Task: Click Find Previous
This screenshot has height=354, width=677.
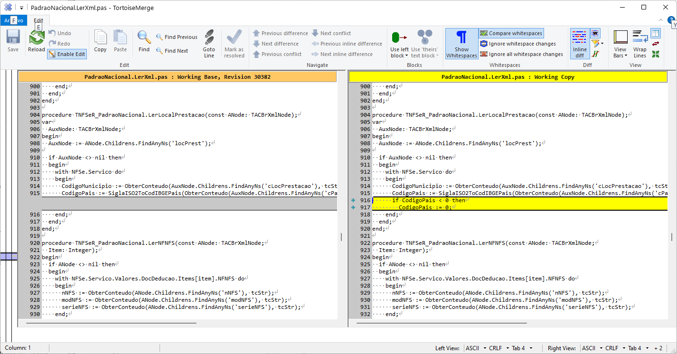Action: (x=177, y=37)
